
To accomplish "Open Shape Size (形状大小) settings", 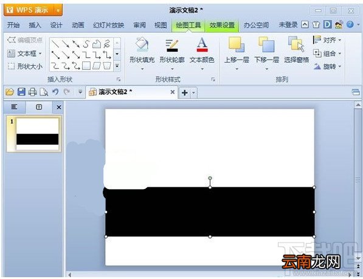I will 25,67.
